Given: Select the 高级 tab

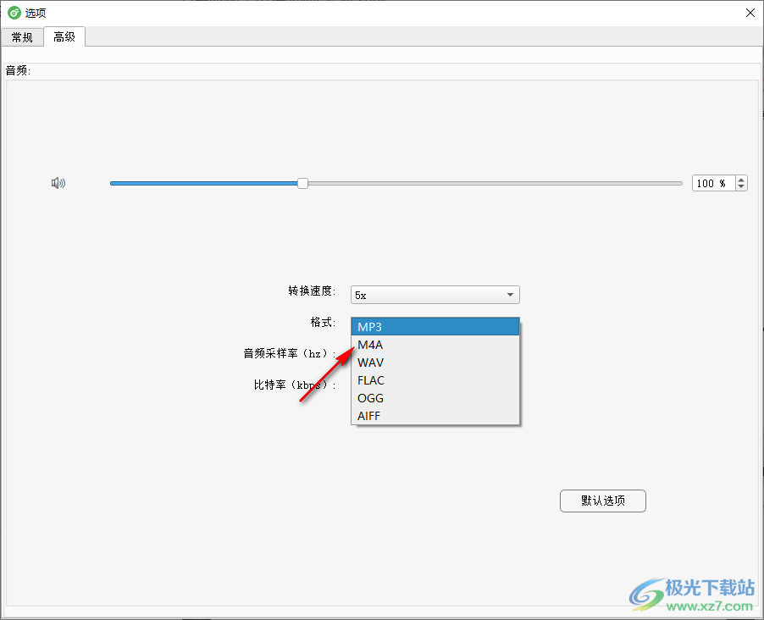Looking at the screenshot, I should click(x=64, y=37).
